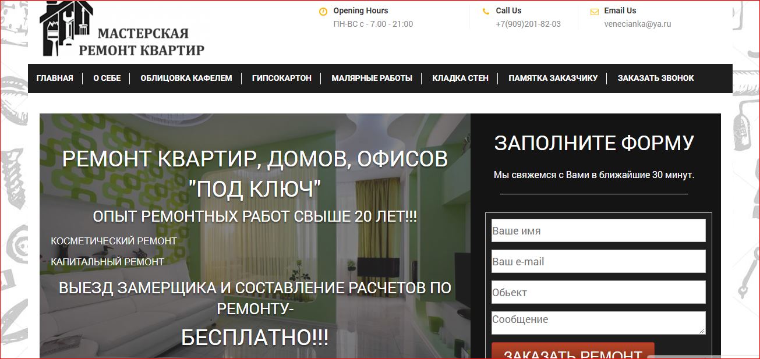This screenshot has height=359, width=760.
Task: Click the phone number +7(909)201-82-03
Action: click(528, 24)
